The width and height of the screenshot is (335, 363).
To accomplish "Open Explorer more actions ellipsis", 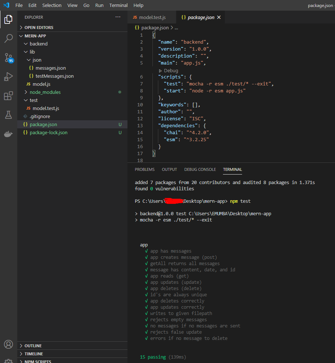I will (118, 17).
